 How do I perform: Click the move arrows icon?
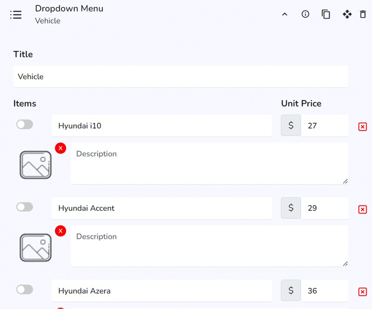click(347, 14)
